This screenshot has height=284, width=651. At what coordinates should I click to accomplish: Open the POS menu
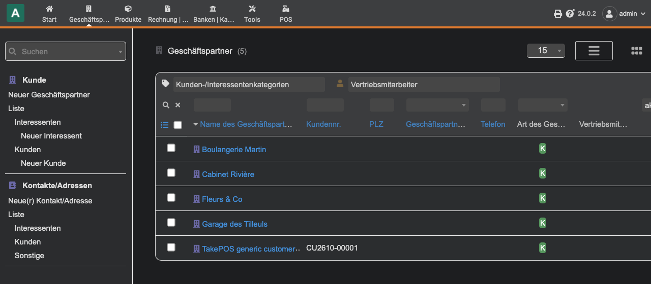pyautogui.click(x=286, y=14)
